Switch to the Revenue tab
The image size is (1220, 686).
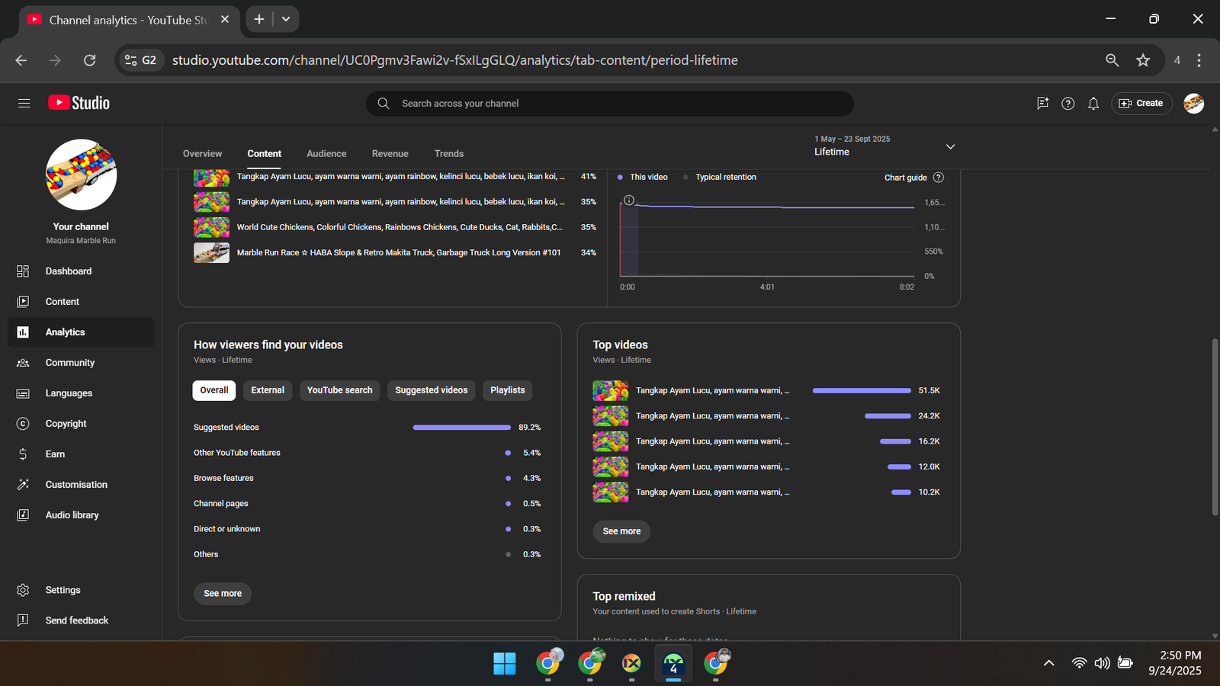coord(390,154)
